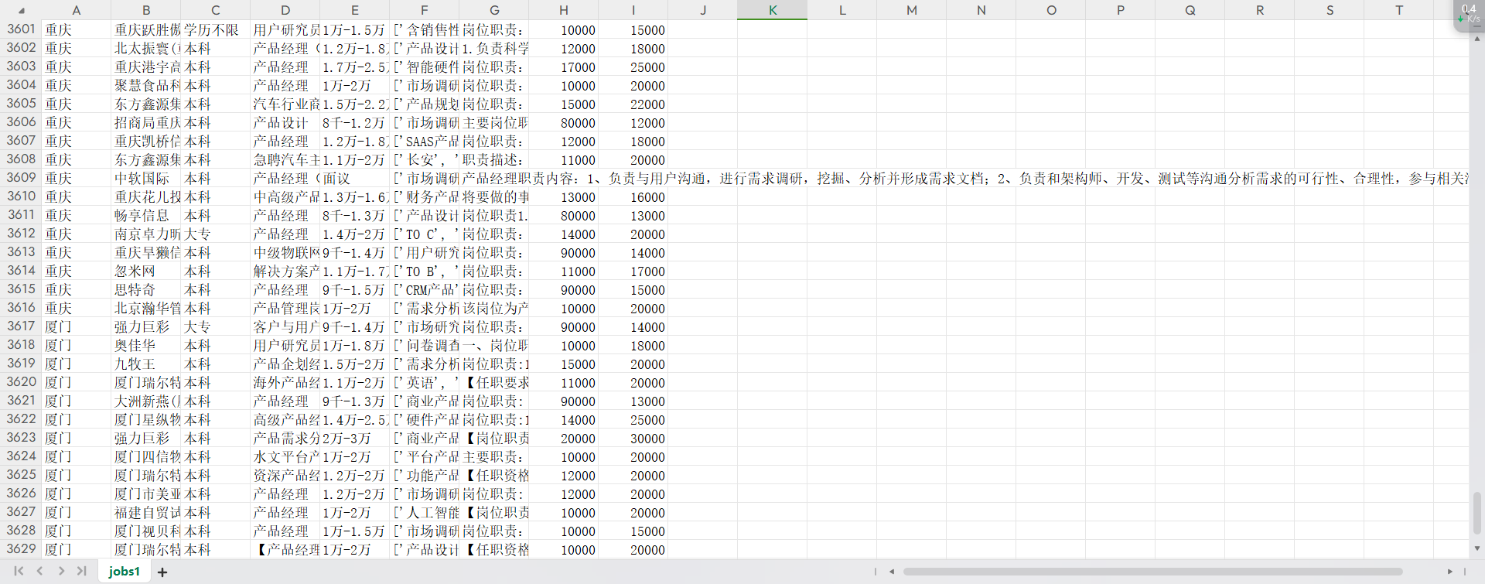The width and height of the screenshot is (1485, 584).
Task: Select cell 思特奇 in row 3615
Action: pos(145,289)
